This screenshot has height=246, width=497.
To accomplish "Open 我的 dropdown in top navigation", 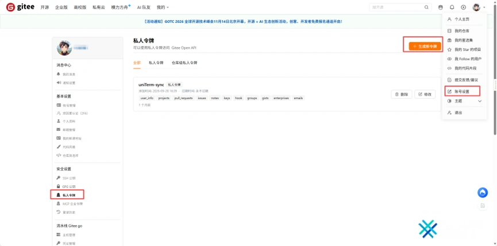I will [x=163, y=7].
